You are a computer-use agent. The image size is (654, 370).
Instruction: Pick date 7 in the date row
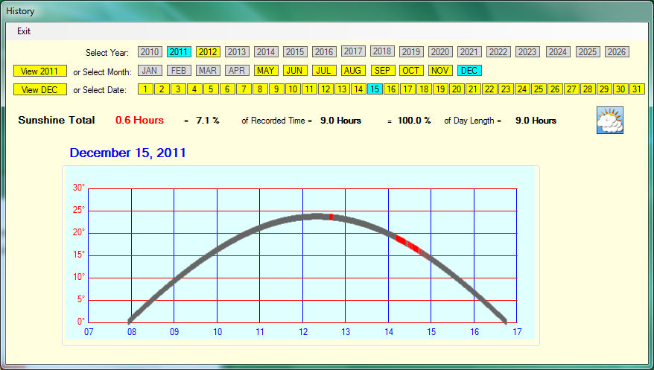[x=244, y=89]
